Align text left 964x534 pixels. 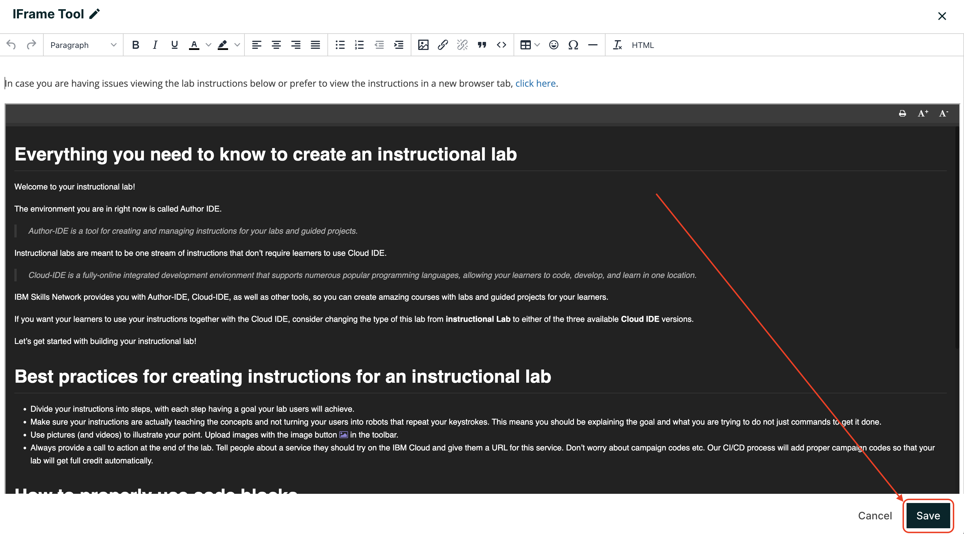(x=257, y=45)
